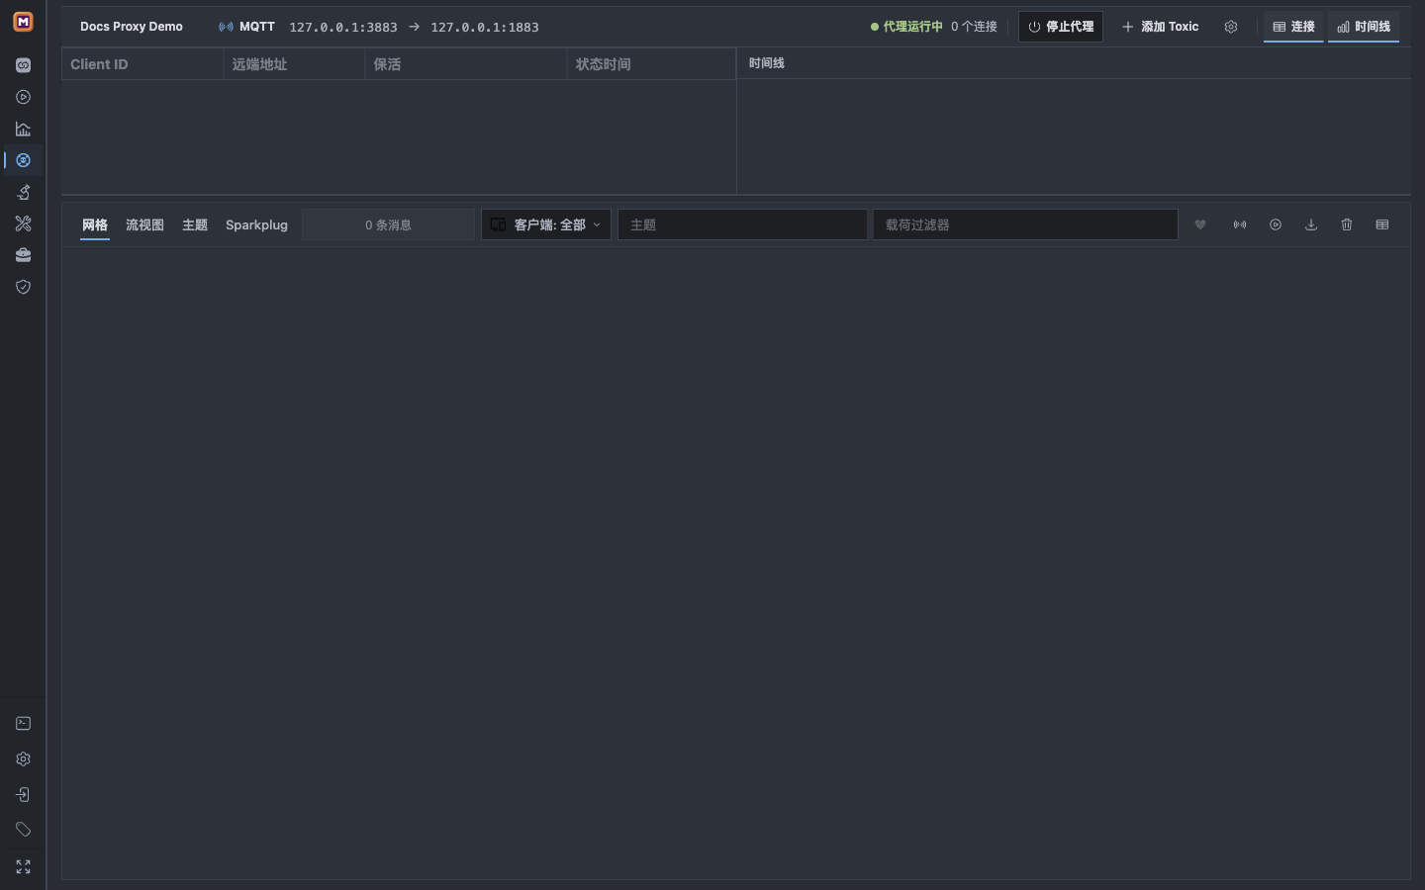This screenshot has width=1425, height=890.
Task: Switch to the Sparkplug tab
Action: [256, 224]
